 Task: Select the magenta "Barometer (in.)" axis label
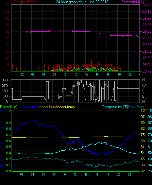tap(132, 2)
